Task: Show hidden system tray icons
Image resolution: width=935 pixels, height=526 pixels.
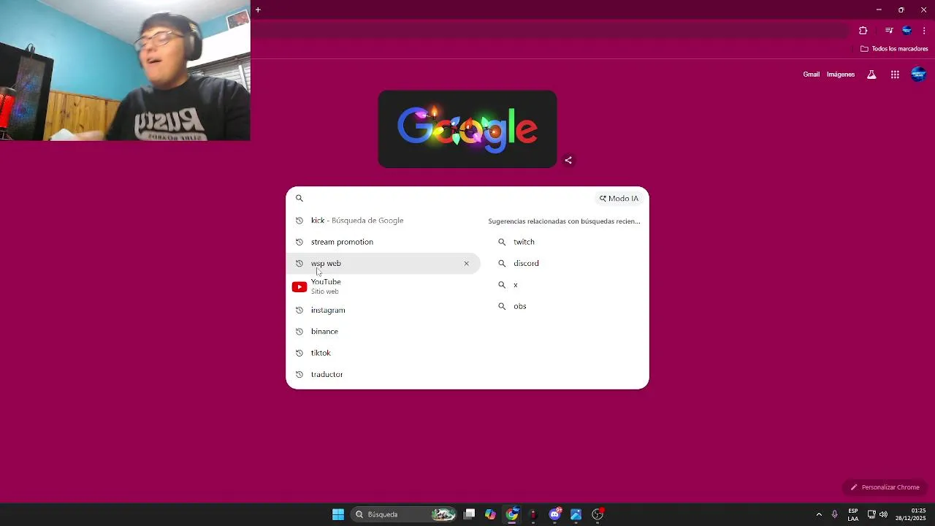Action: pos(819,514)
